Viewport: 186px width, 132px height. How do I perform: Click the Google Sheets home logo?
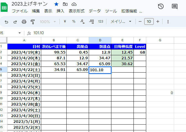4,7
